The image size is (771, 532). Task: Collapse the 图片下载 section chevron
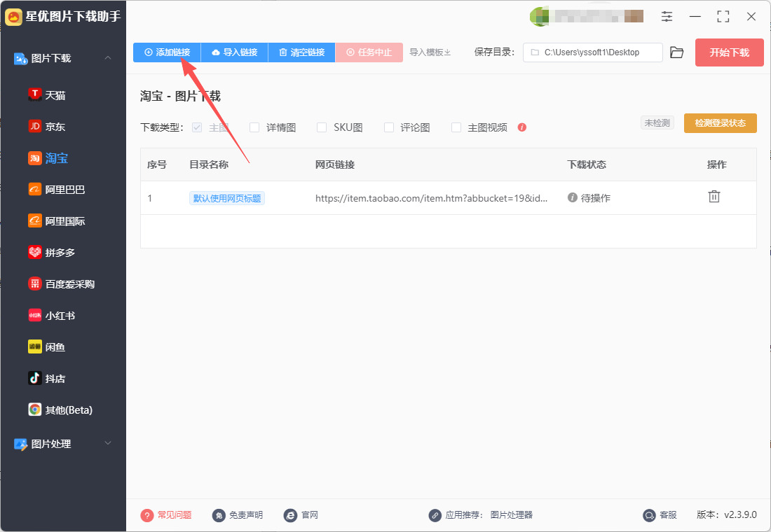[108, 58]
